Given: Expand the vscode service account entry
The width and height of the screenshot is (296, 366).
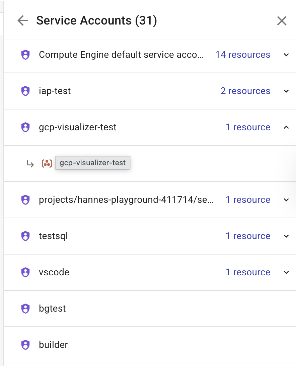Looking at the screenshot, I should (x=286, y=272).
